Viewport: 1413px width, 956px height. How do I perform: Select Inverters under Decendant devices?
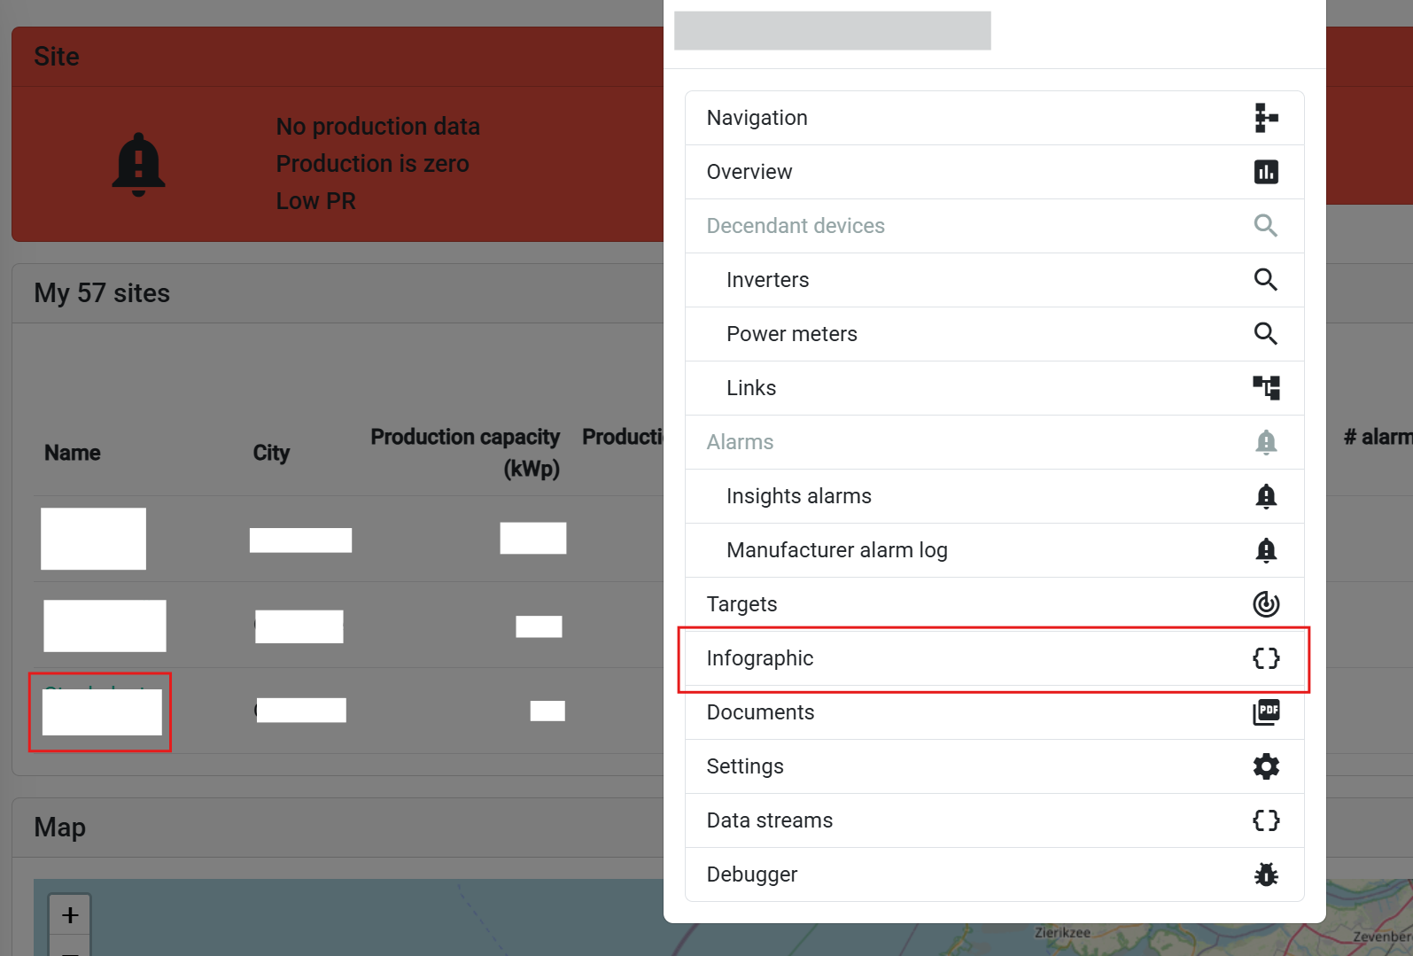[x=994, y=280]
